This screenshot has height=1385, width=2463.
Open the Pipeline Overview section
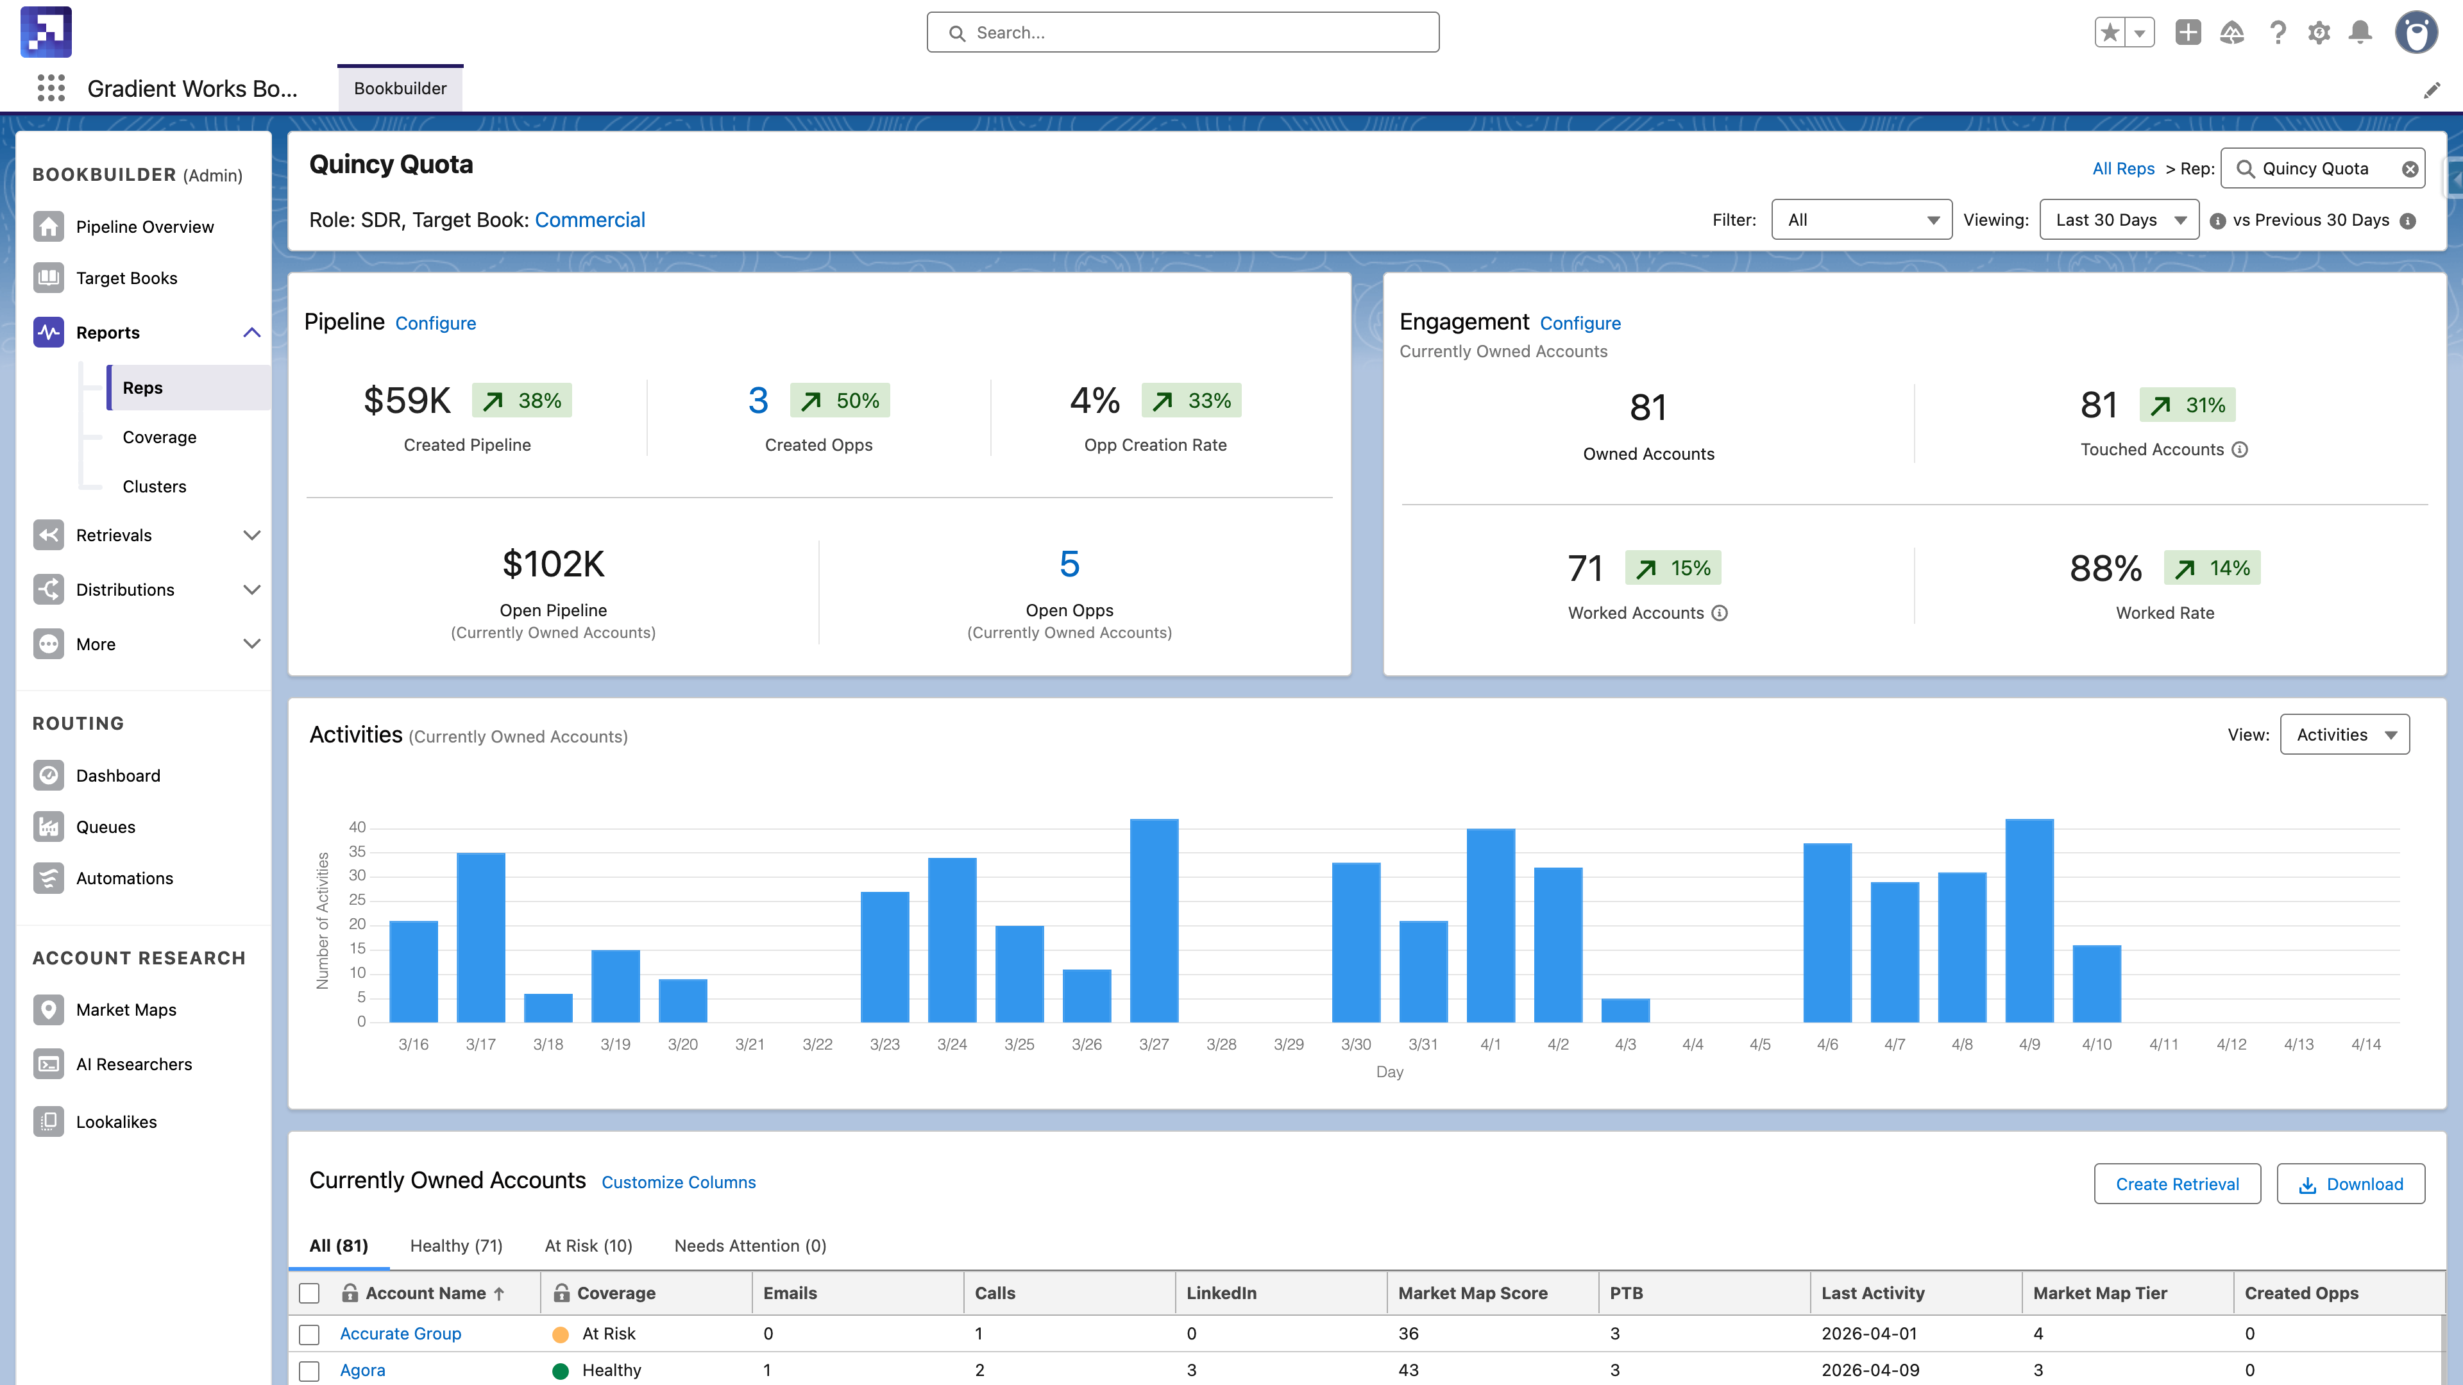(x=144, y=226)
